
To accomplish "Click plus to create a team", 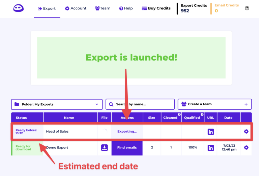I will click(246, 104).
